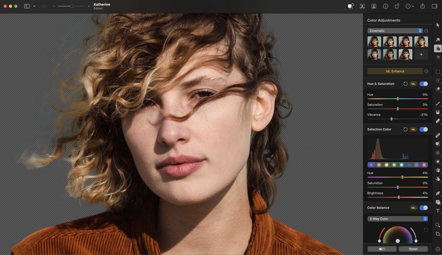The image size is (442, 255).
Task: Open the Cinematic preset dropdown
Action: (x=395, y=31)
